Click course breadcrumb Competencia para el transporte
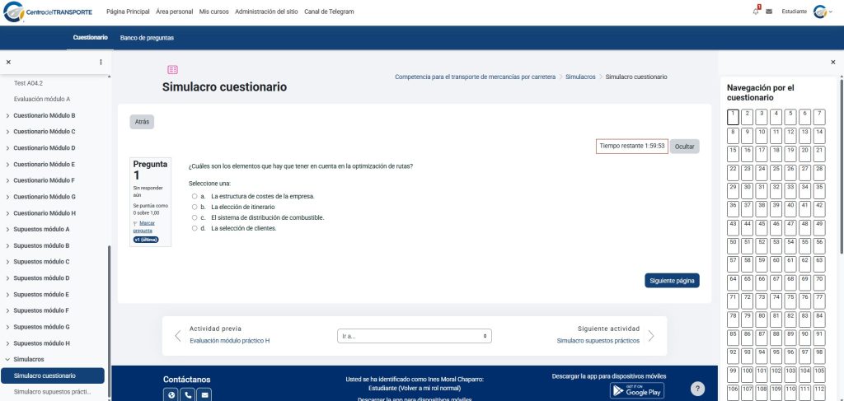This screenshot has height=401, width=844. pyautogui.click(x=476, y=77)
